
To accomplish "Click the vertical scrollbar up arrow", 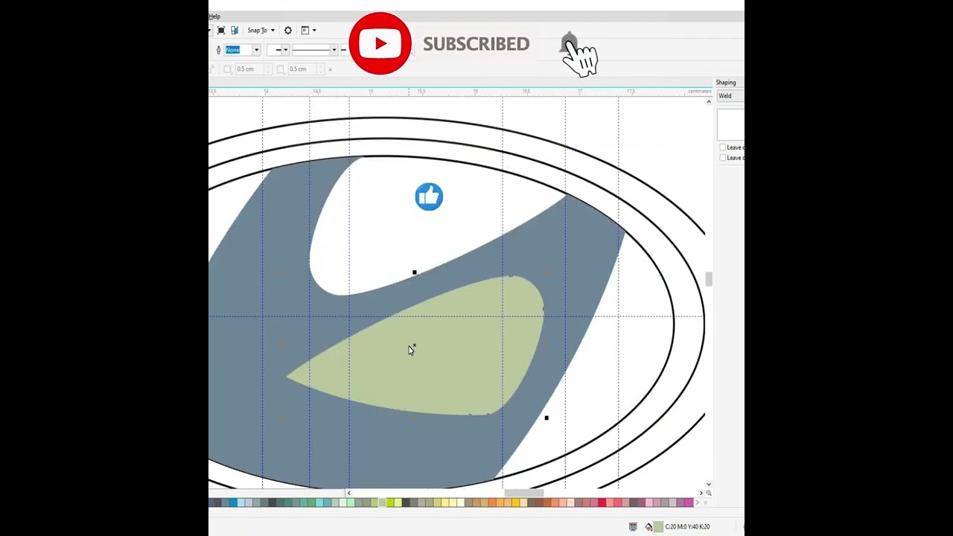I will [708, 101].
